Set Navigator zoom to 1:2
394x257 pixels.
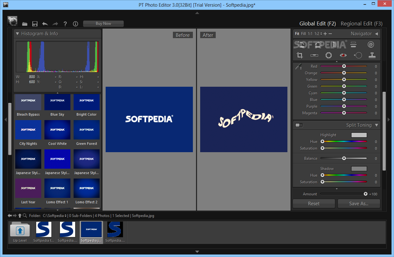(x=317, y=34)
